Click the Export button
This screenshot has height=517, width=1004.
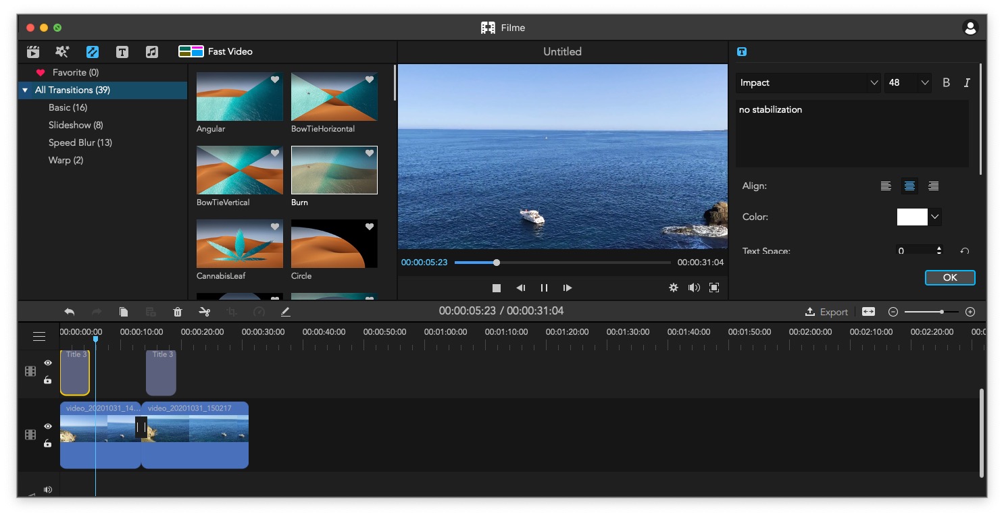(x=826, y=311)
